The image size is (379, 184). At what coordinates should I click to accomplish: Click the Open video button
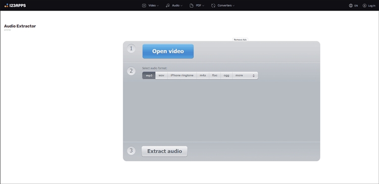click(168, 51)
